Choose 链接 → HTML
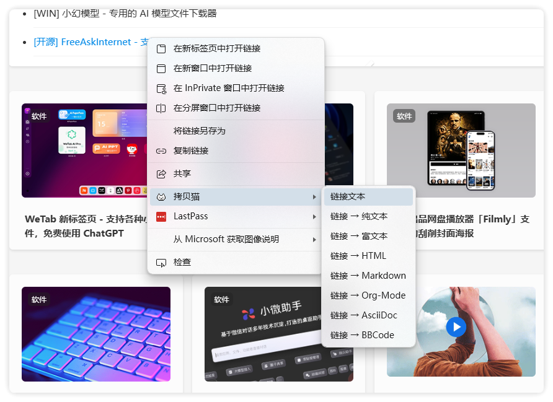 tap(368, 256)
